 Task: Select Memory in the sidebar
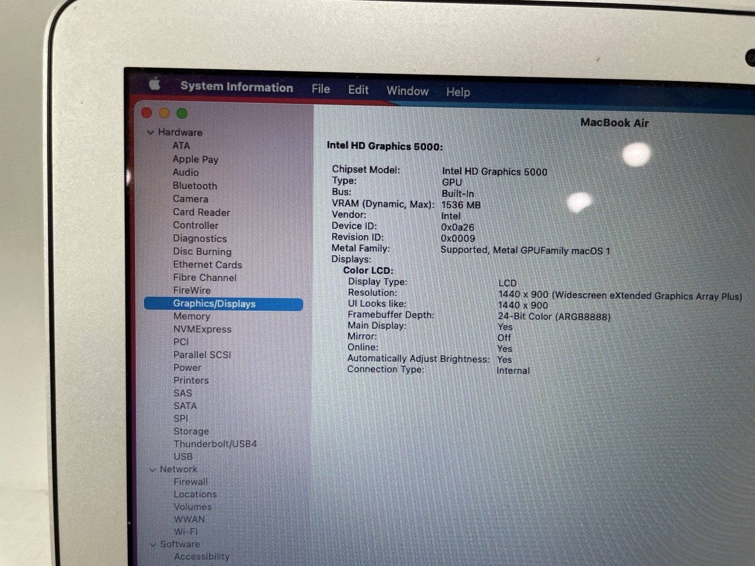(x=191, y=316)
